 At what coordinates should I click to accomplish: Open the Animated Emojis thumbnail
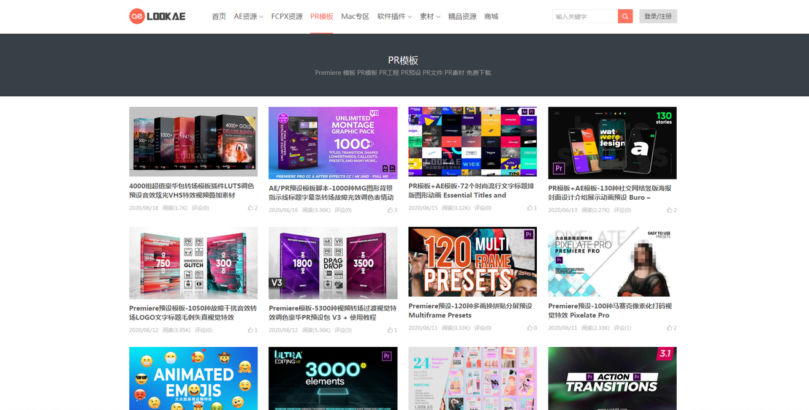click(193, 378)
